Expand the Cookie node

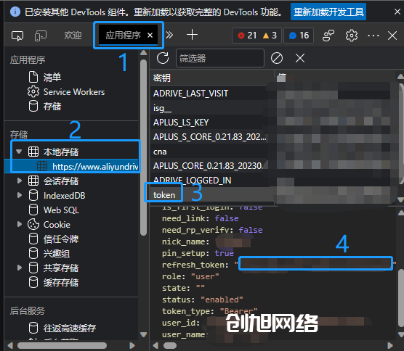(x=20, y=224)
